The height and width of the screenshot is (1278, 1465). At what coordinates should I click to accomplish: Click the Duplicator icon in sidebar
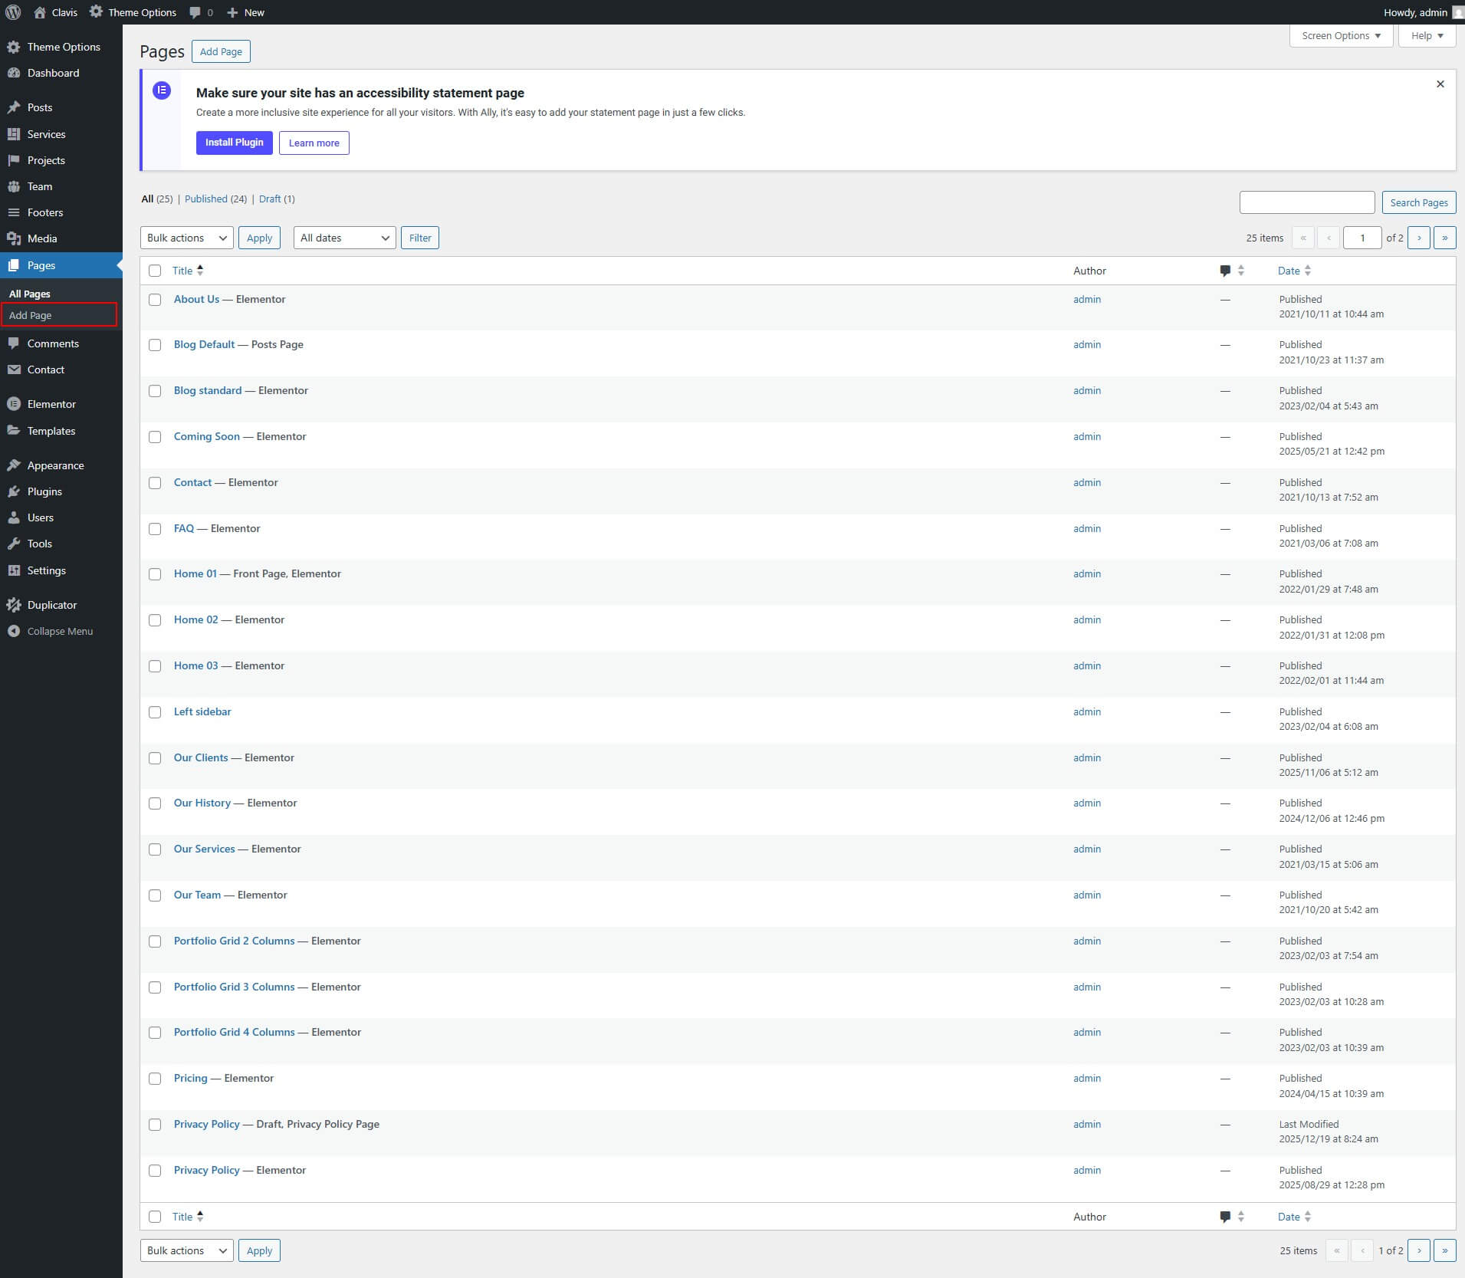pyautogui.click(x=14, y=605)
